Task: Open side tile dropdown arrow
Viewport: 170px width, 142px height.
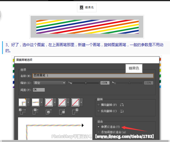Action: (42, 102)
